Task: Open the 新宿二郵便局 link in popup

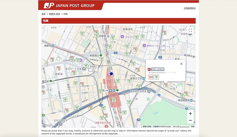Action: coord(158,69)
